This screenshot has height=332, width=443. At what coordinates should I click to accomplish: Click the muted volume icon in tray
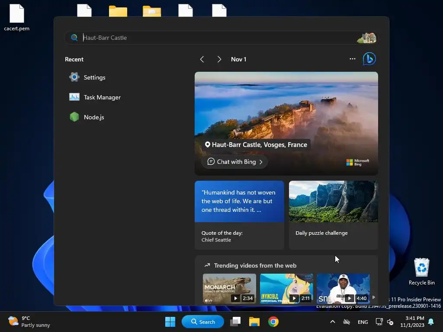tap(390, 322)
